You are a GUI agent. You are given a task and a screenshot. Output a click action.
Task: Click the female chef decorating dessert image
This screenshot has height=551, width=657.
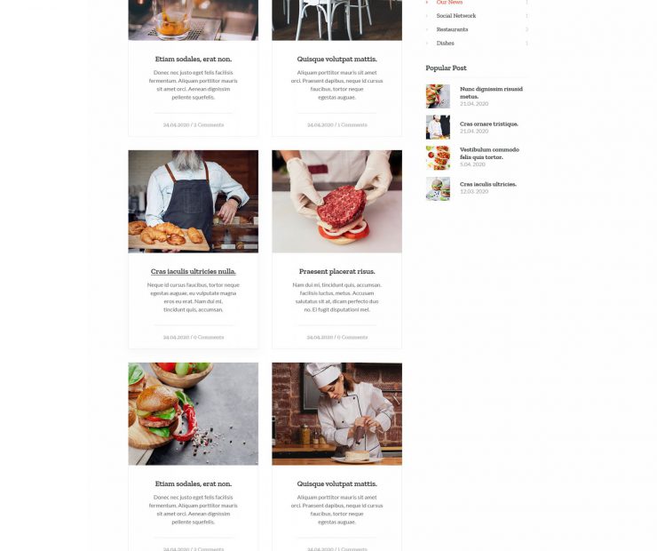pyautogui.click(x=336, y=414)
